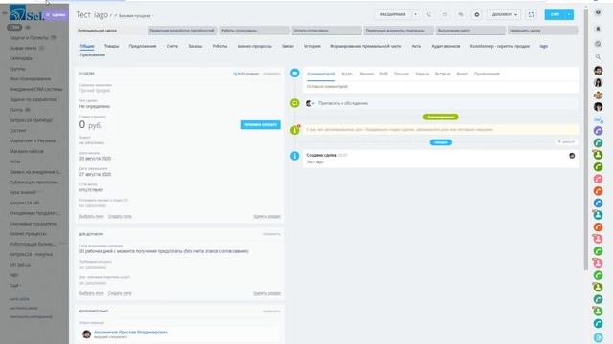Open the Базовая продажа pipeline selector
Image resolution: width=613 pixels, height=344 pixels.
[135, 16]
